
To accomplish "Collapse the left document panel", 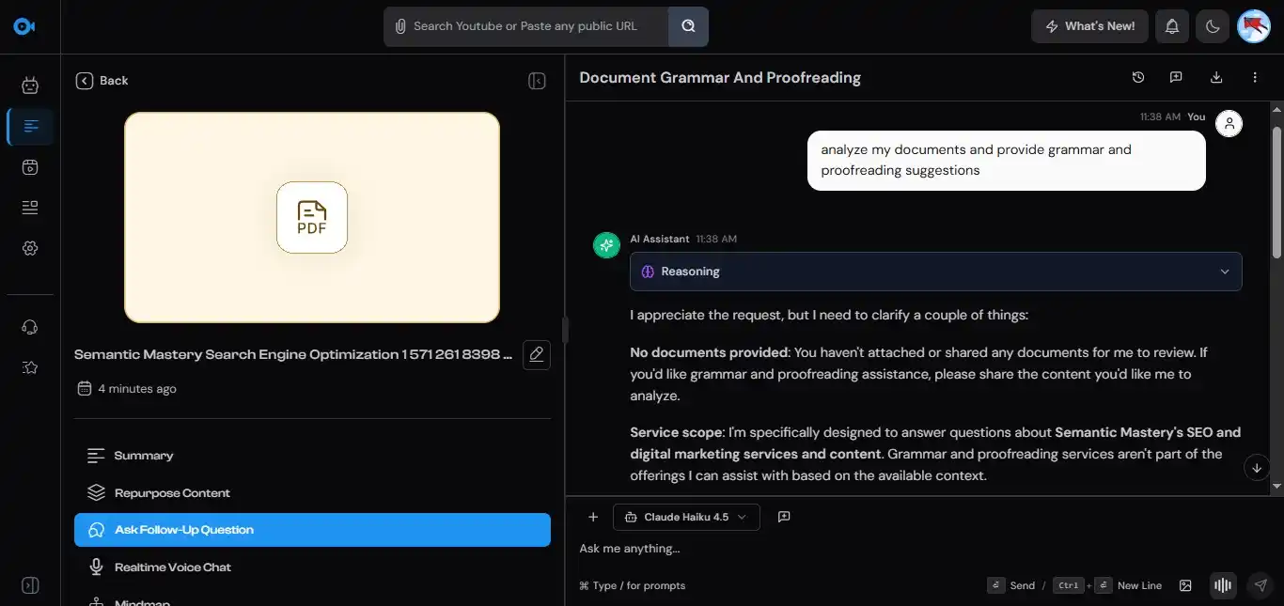I will [x=537, y=81].
